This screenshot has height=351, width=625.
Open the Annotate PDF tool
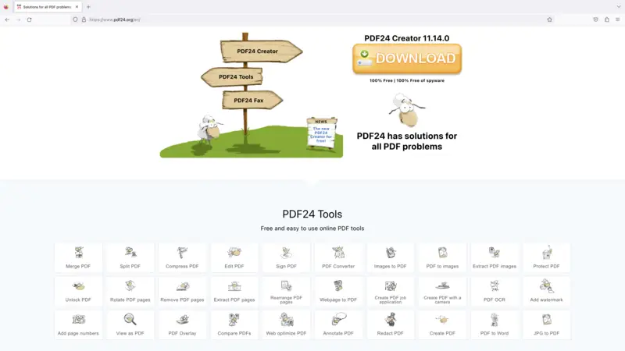[338, 324]
